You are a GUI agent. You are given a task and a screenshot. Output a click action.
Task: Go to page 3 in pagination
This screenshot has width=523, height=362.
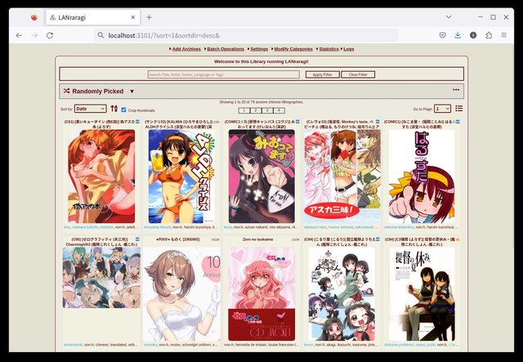(x=267, y=109)
